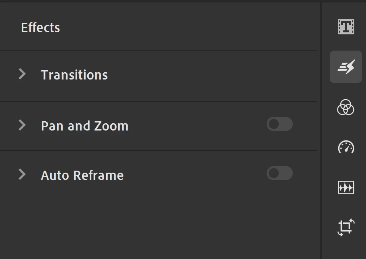Enable the Pan and Zoom toggle

(280, 124)
